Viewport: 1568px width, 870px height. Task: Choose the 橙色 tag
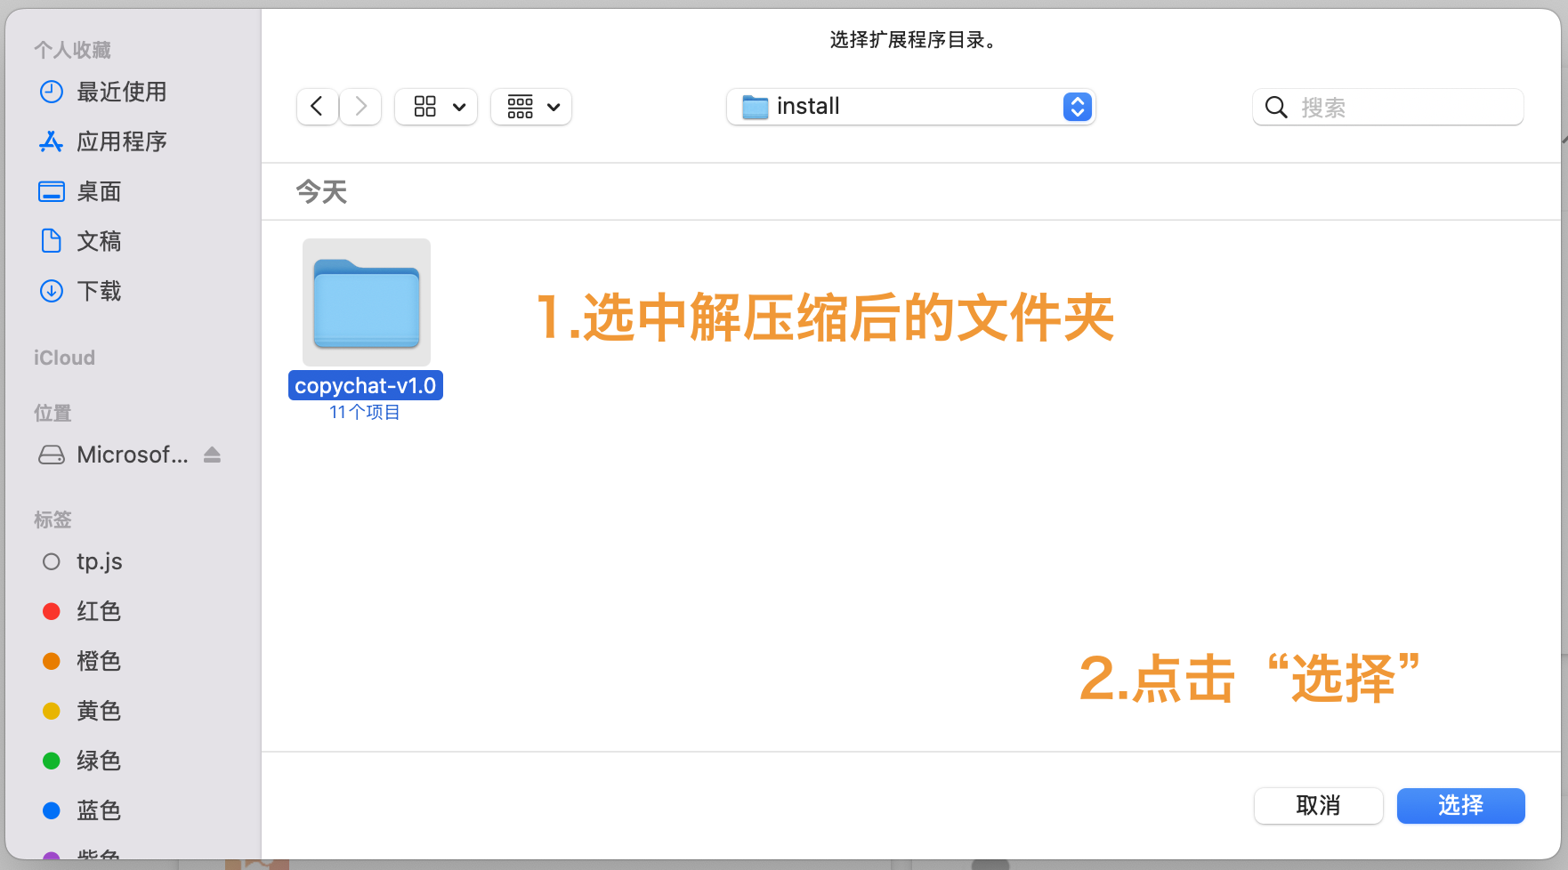99,661
